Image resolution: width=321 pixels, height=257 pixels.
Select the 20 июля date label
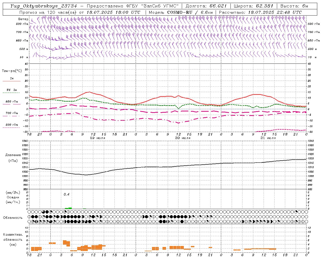click(183, 138)
